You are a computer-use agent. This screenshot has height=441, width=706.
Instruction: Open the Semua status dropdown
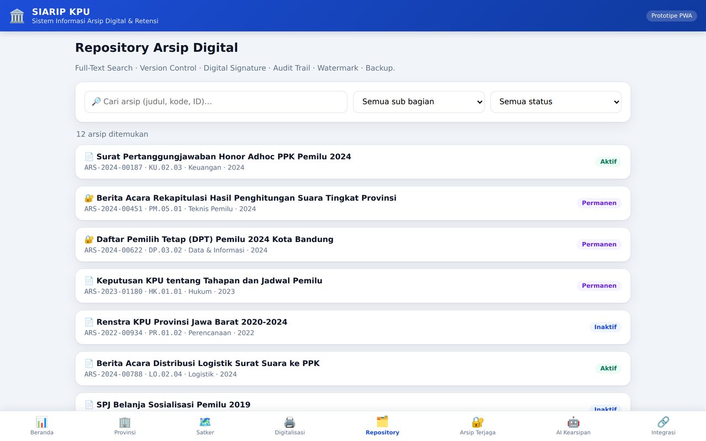[556, 102]
